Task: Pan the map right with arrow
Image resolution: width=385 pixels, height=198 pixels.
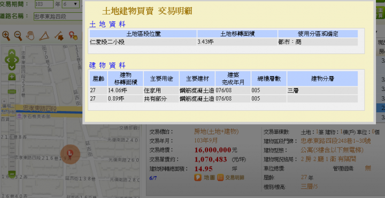Action: point(16,60)
